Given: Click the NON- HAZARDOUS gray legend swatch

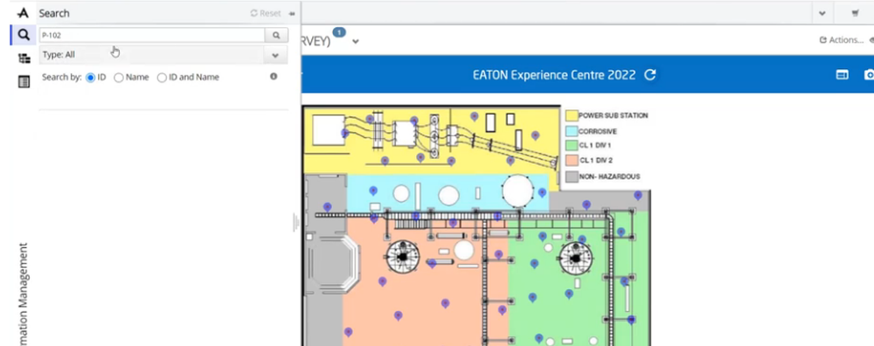Looking at the screenshot, I should click(572, 176).
